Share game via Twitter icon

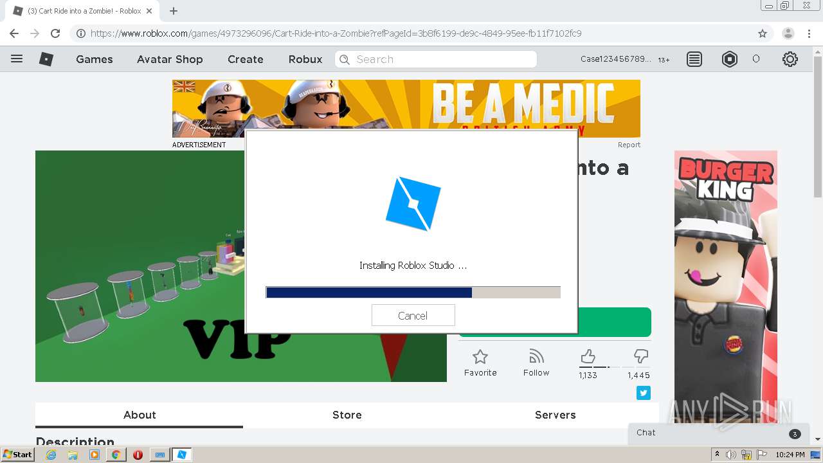(x=644, y=393)
